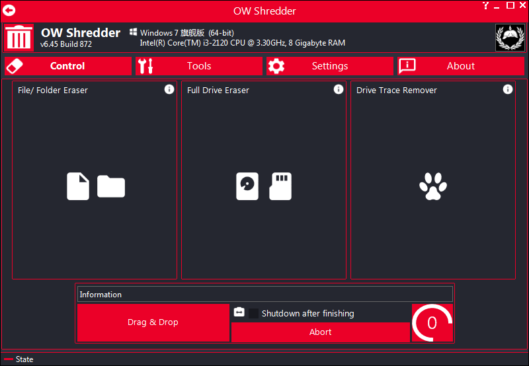Click the 'v6.45 Build 872' version text
The image size is (529, 366).
(65, 44)
